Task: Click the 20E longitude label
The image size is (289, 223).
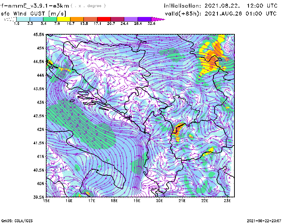Action: 159,201
